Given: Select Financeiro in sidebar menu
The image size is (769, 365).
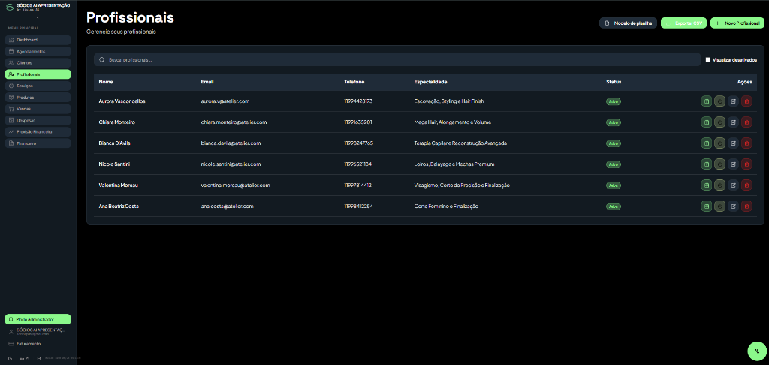Looking at the screenshot, I should pos(38,143).
